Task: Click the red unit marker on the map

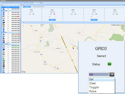Action: (x=73, y=48)
